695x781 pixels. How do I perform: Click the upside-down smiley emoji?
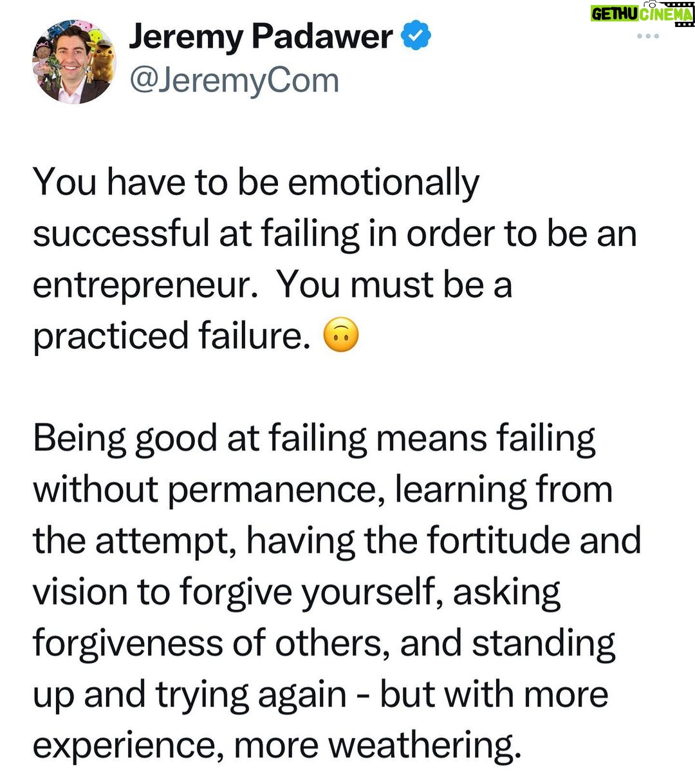[340, 336]
